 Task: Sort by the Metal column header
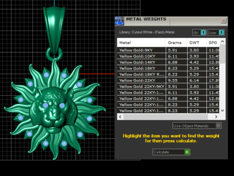tap(141, 43)
